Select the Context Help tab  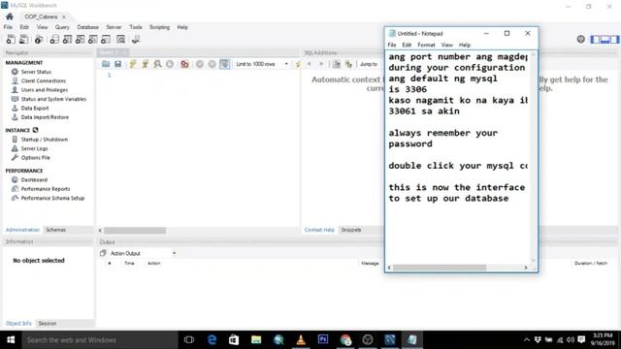pyautogui.click(x=319, y=230)
